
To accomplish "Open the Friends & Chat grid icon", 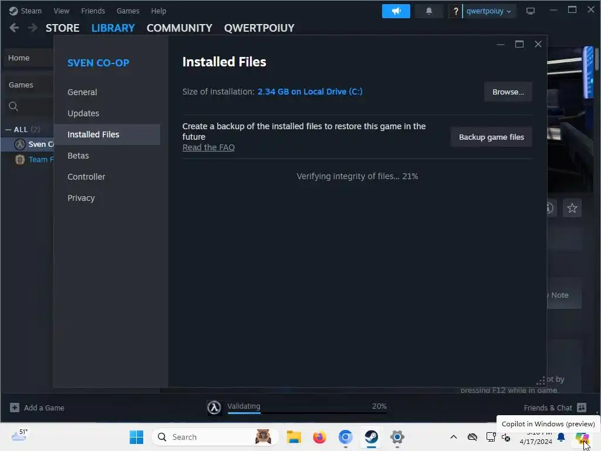I will 582,408.
